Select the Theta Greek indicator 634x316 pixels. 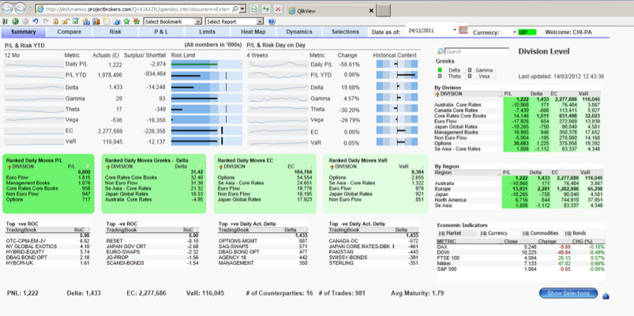point(449,76)
